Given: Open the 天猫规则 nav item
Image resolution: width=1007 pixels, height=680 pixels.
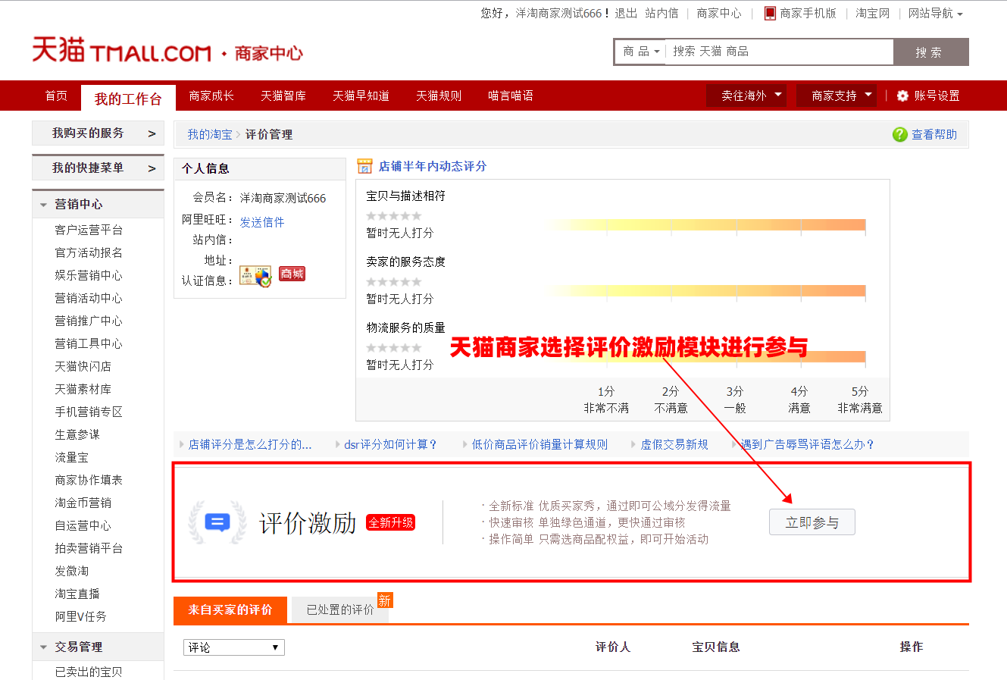Looking at the screenshot, I should (x=439, y=96).
